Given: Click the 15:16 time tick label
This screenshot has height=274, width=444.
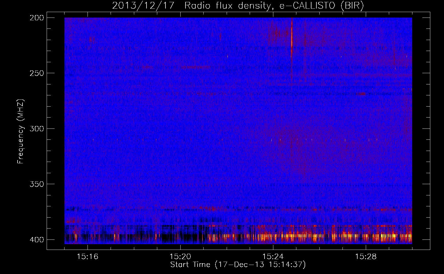Looking at the screenshot, I should 88,257.
